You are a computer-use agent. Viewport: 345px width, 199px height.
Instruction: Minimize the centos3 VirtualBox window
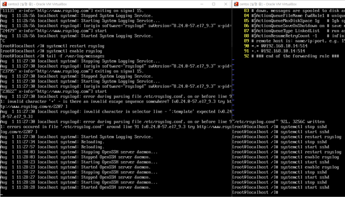click(202, 4)
